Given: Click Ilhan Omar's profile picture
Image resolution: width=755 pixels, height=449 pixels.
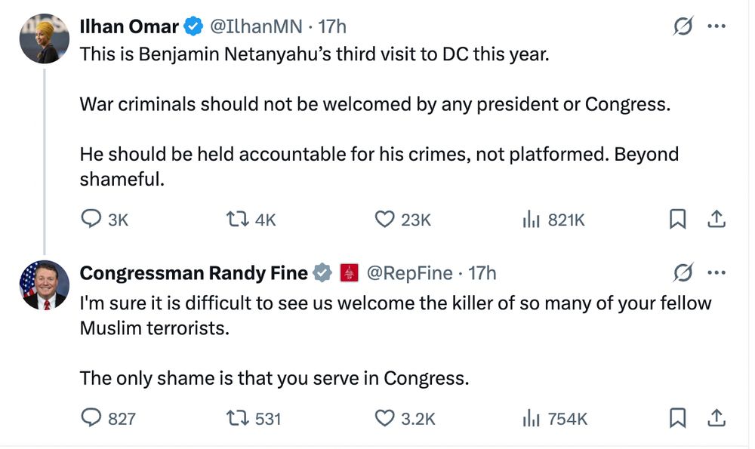Looking at the screenshot, I should click(x=44, y=38).
